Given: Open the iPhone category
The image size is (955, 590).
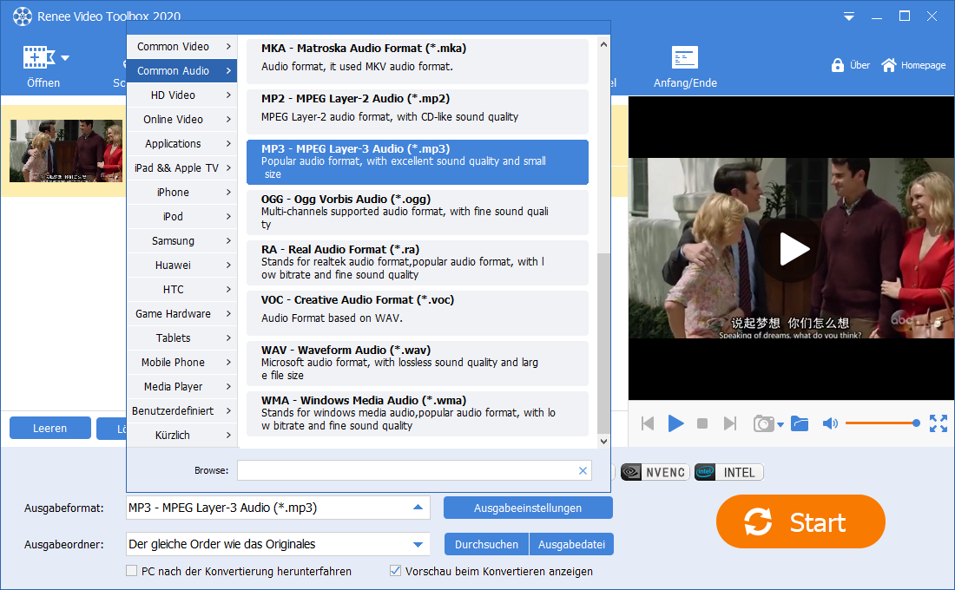Looking at the screenshot, I should coord(181,193).
